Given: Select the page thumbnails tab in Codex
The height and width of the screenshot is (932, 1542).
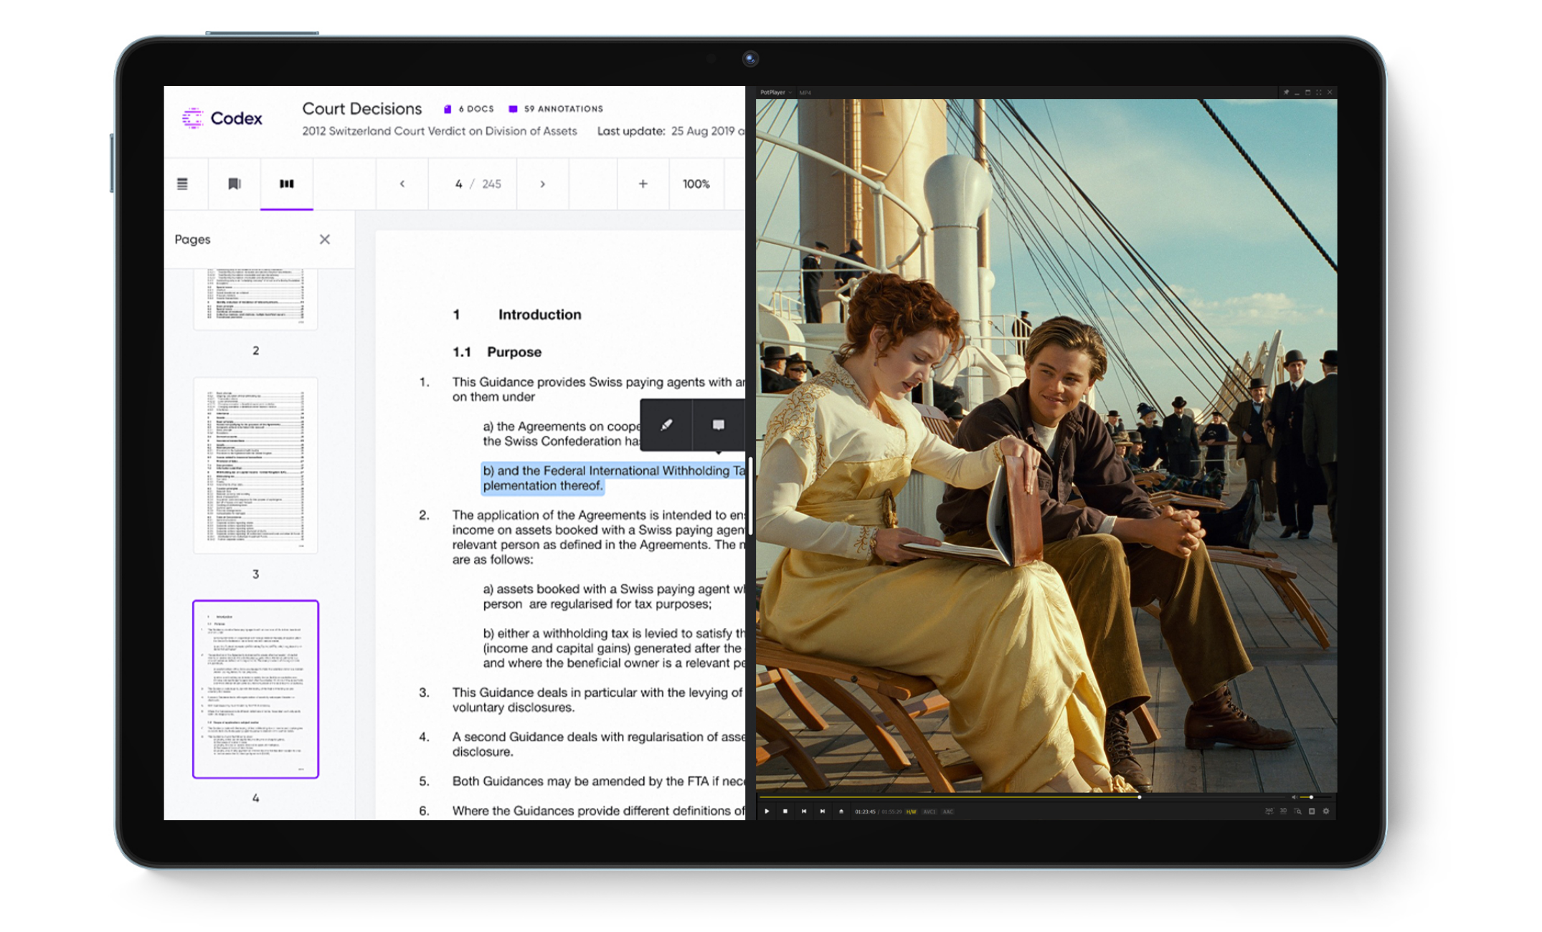Looking at the screenshot, I should pyautogui.click(x=287, y=184).
